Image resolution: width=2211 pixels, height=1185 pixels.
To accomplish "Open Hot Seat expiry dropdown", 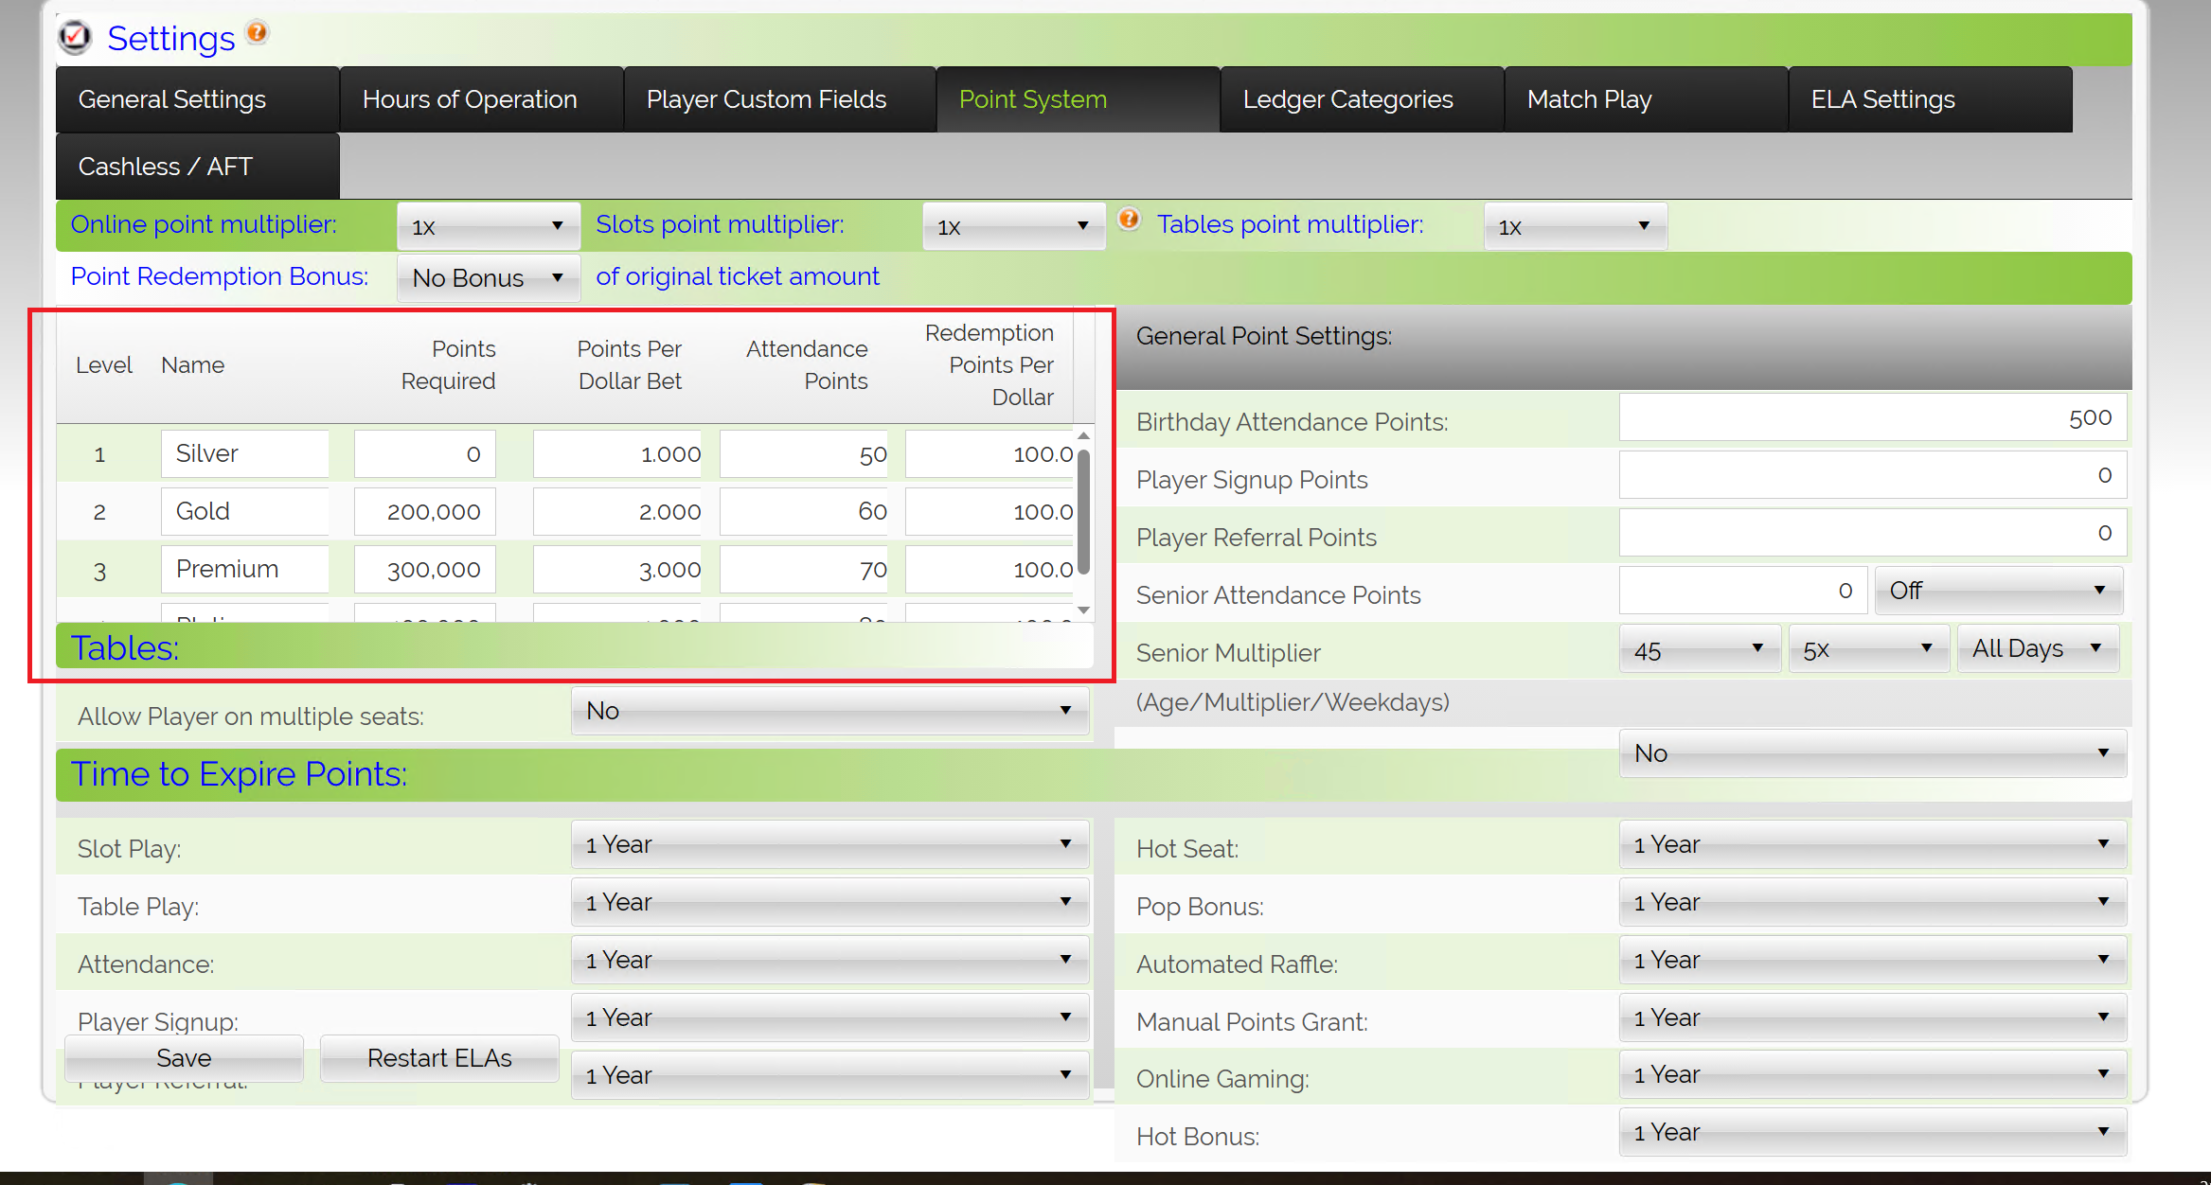I will (1873, 844).
